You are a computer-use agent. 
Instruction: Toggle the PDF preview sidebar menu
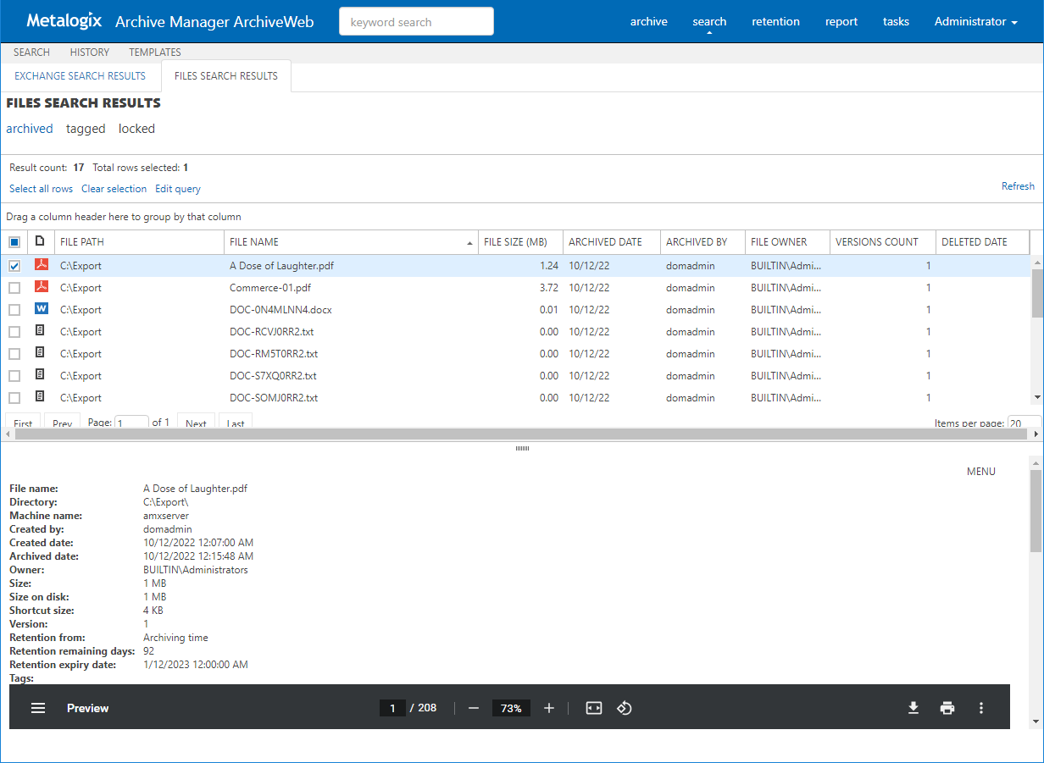click(38, 708)
